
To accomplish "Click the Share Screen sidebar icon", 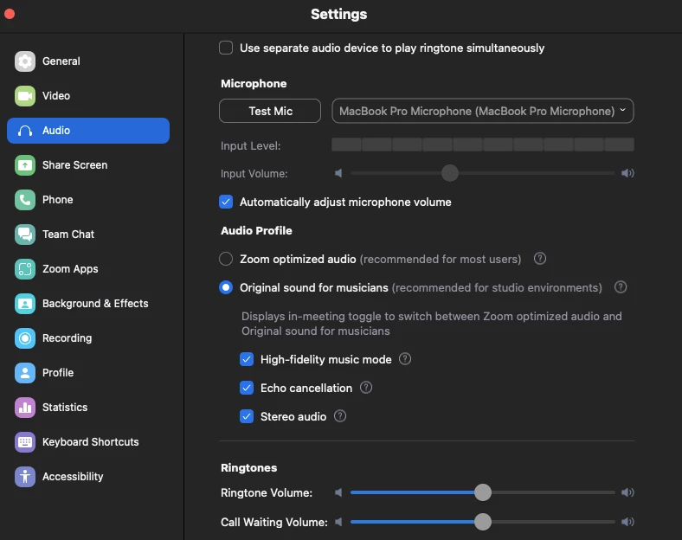I will (25, 165).
